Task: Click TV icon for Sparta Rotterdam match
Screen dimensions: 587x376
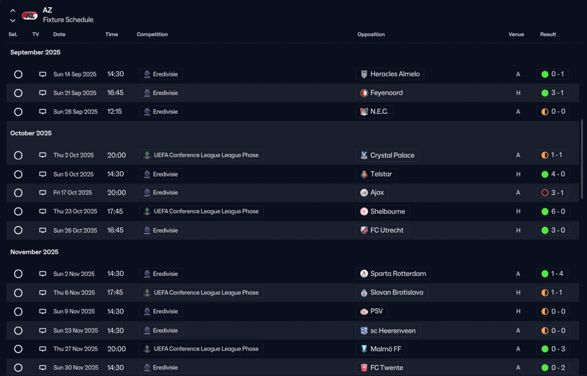Action: (43, 274)
